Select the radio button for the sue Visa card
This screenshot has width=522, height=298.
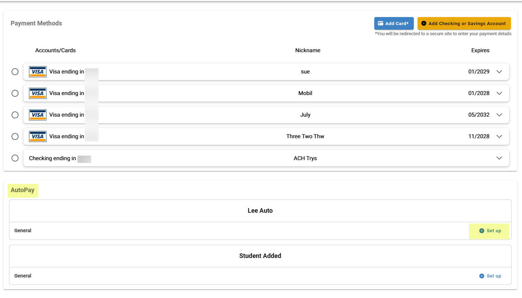coord(15,72)
